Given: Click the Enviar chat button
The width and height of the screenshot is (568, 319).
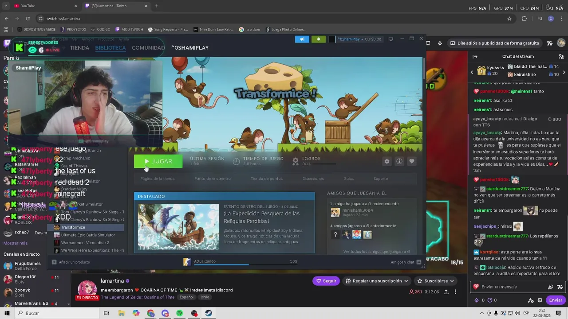Looking at the screenshot, I should (556, 300).
